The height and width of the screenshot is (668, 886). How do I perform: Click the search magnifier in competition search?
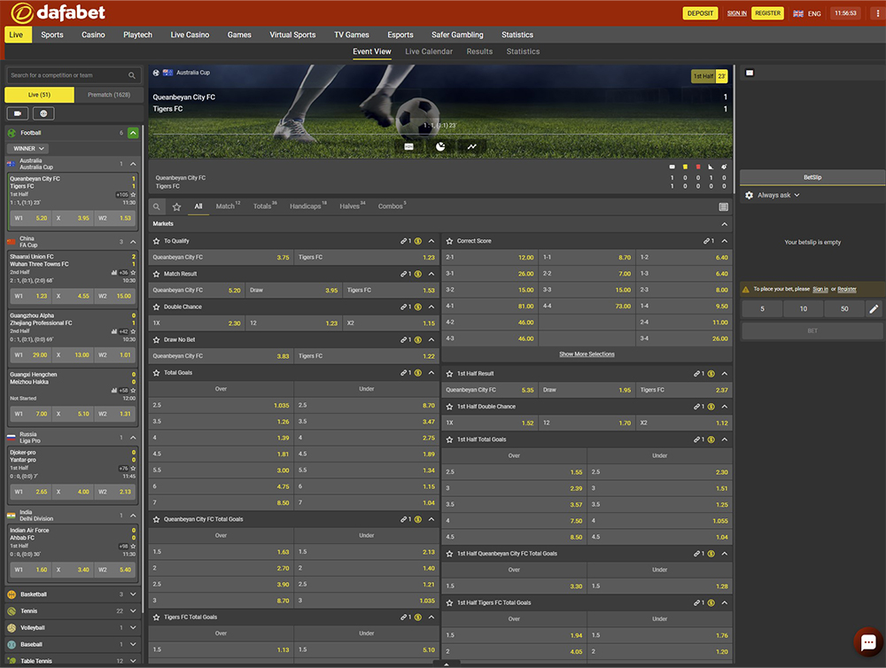pyautogui.click(x=132, y=75)
